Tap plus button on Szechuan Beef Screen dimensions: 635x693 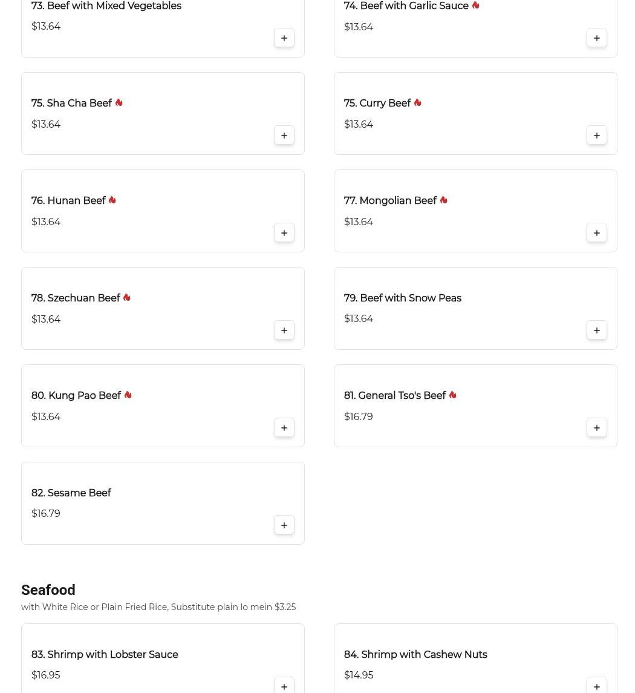pos(284,330)
